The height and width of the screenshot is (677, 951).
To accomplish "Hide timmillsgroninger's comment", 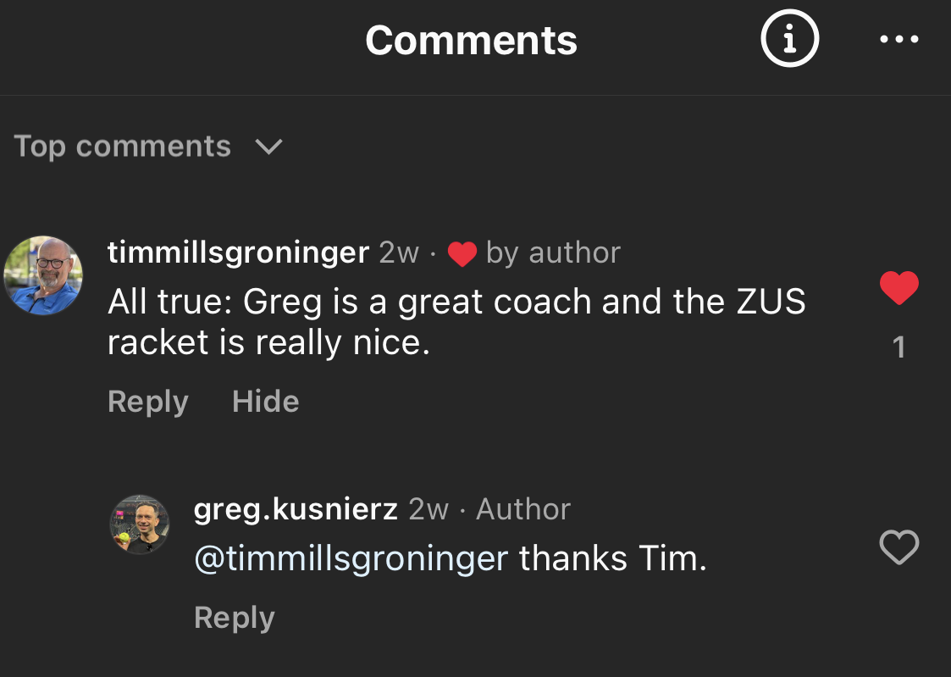I will click(x=265, y=402).
